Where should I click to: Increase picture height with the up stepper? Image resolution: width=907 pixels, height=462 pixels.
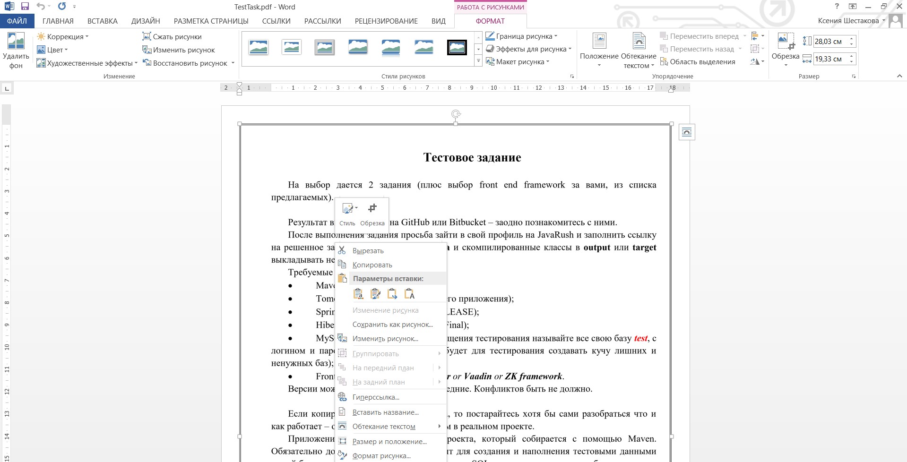pos(851,39)
